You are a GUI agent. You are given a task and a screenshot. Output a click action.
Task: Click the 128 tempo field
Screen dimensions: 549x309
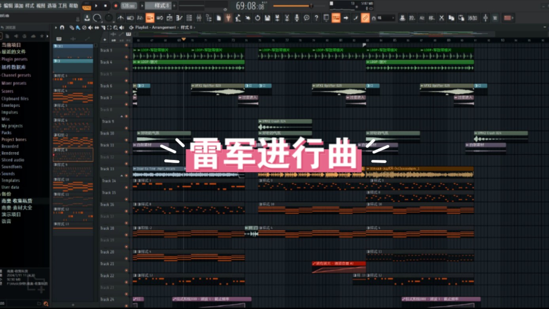pos(129,6)
